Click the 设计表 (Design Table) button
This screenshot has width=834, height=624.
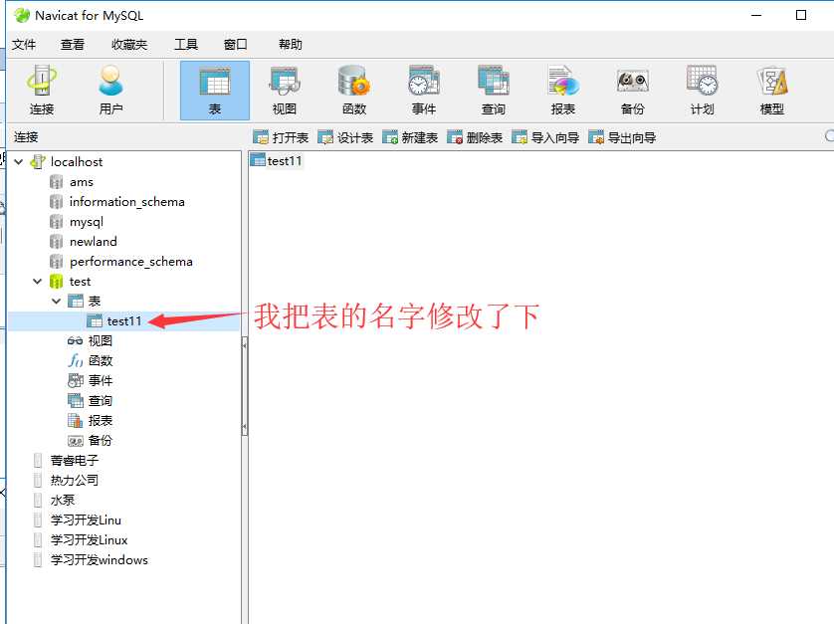click(345, 137)
